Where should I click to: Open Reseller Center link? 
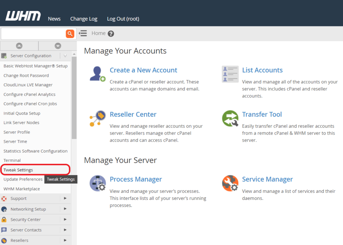[133, 114]
